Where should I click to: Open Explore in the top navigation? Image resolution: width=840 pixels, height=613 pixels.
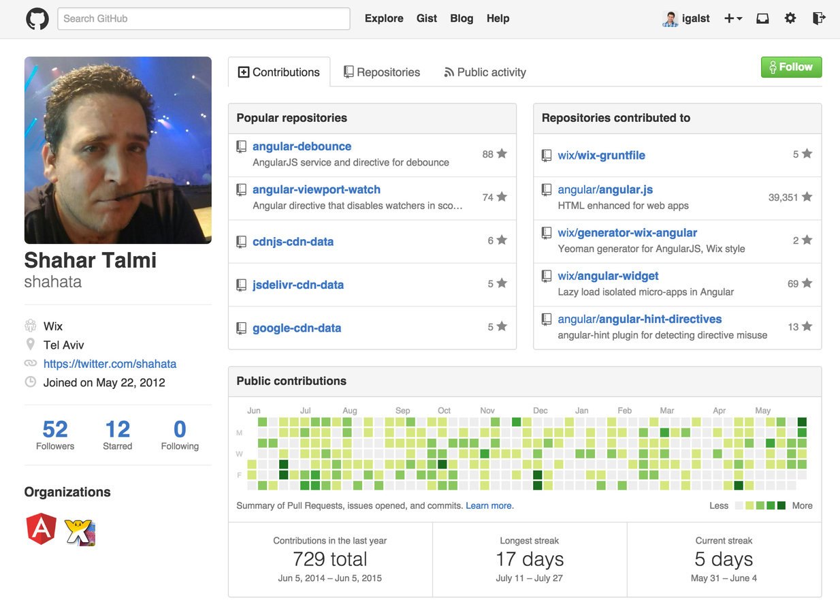[x=384, y=18]
